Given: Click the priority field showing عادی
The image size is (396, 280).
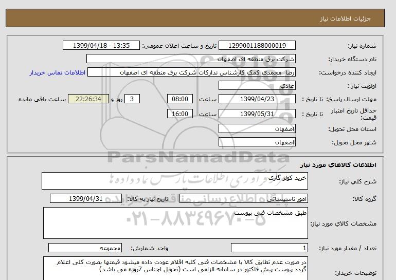Looking at the screenshot, I should coord(257,85).
